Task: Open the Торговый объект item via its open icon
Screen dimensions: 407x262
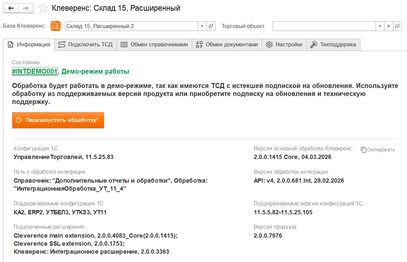Action: (x=397, y=26)
